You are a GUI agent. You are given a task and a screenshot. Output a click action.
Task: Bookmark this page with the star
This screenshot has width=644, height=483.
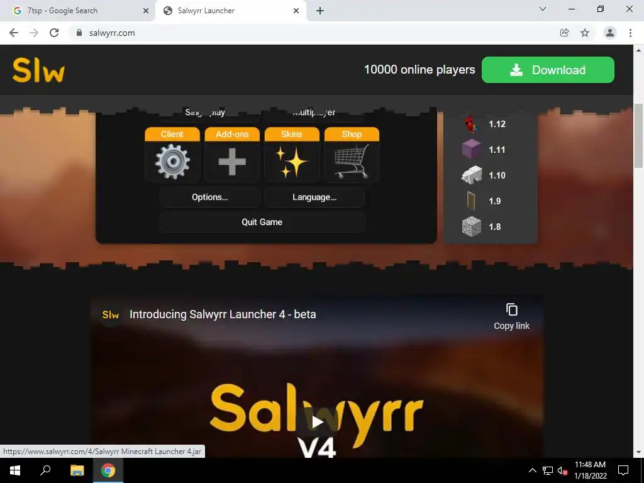pyautogui.click(x=585, y=33)
